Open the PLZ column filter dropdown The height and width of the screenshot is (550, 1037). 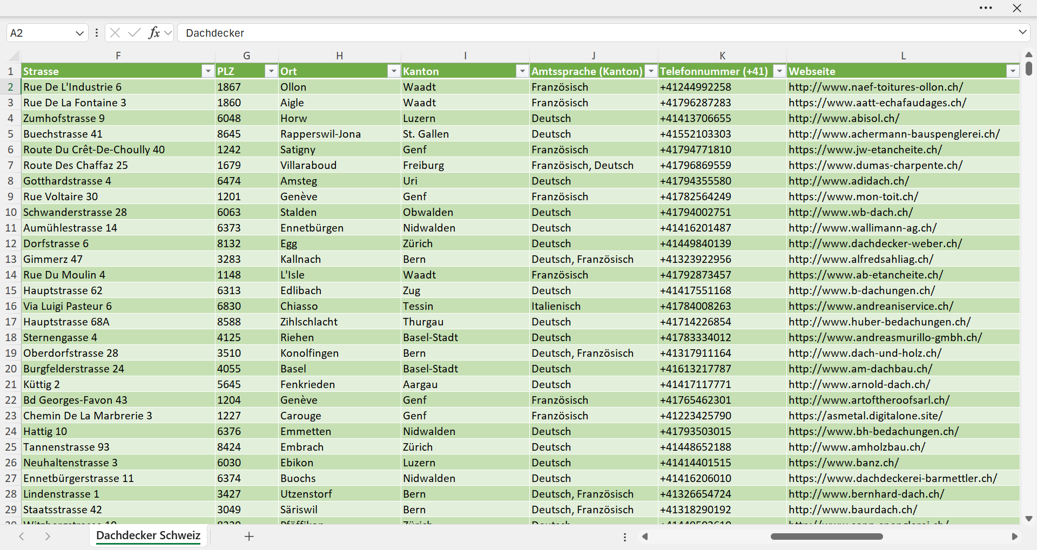271,71
